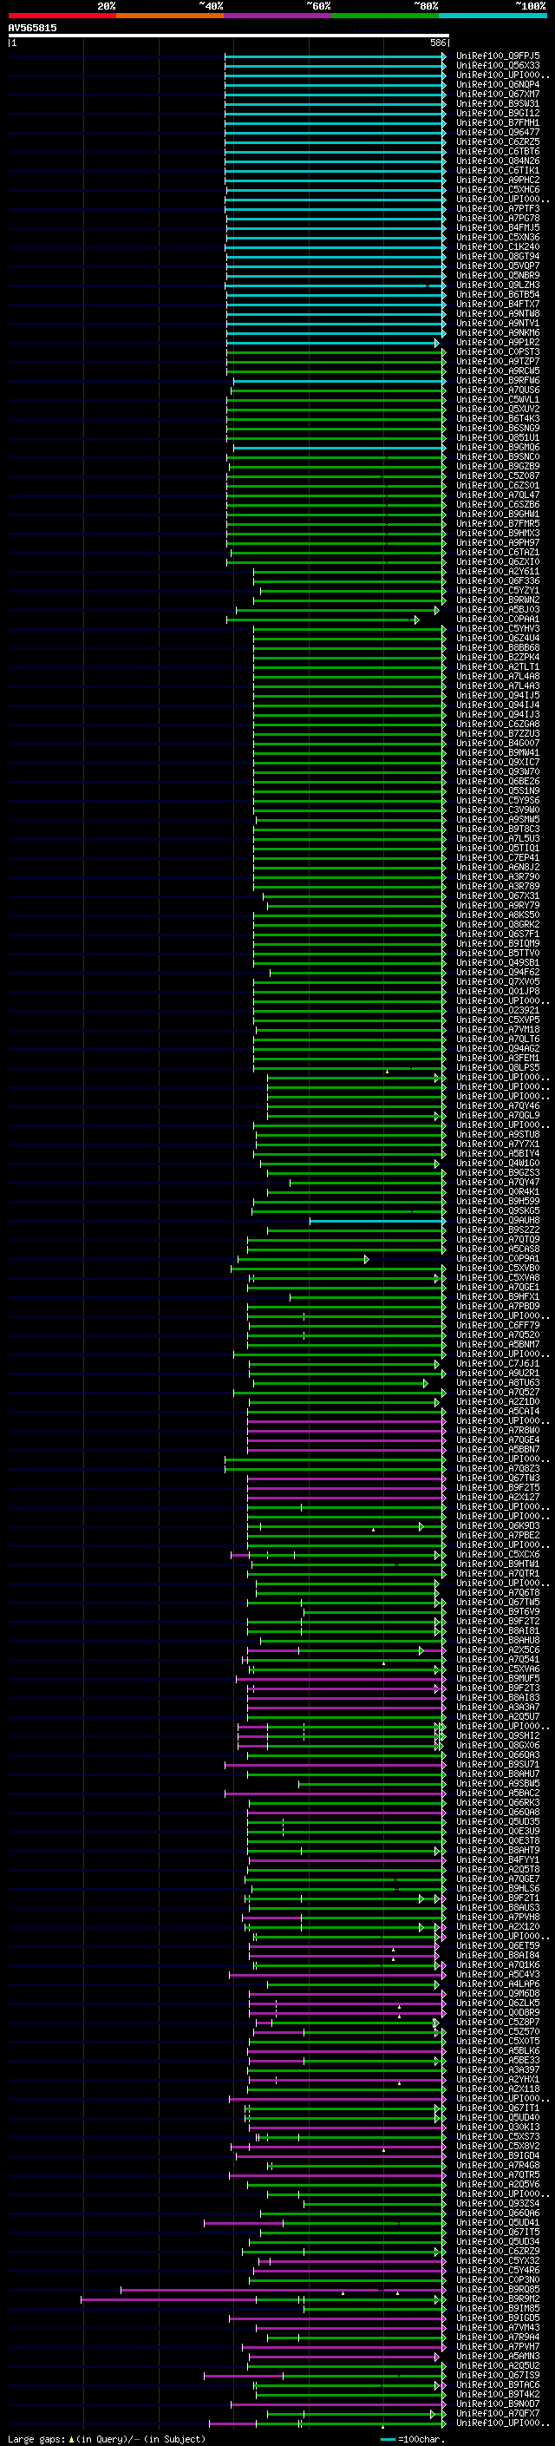Click UniRef100_Q5TIQ1 label

(x=498, y=848)
